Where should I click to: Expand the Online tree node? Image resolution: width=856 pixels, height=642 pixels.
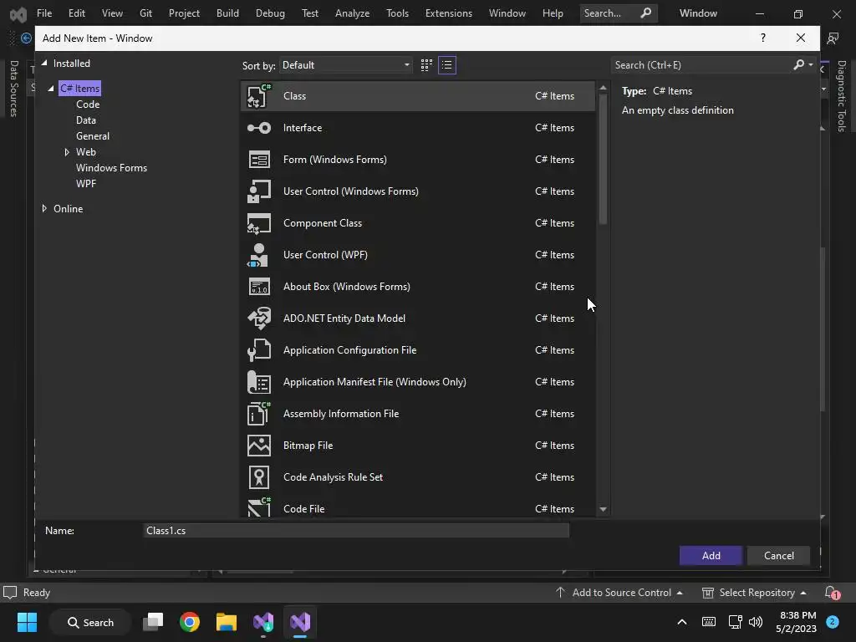[x=44, y=208]
